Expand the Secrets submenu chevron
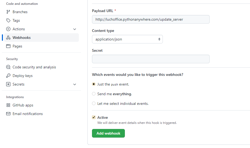This screenshot has height=148, width=250. [x=75, y=84]
